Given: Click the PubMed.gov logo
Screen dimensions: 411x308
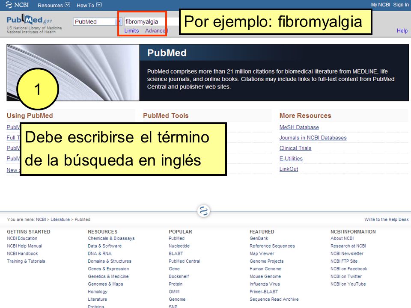Looking at the screenshot, I should [x=30, y=20].
